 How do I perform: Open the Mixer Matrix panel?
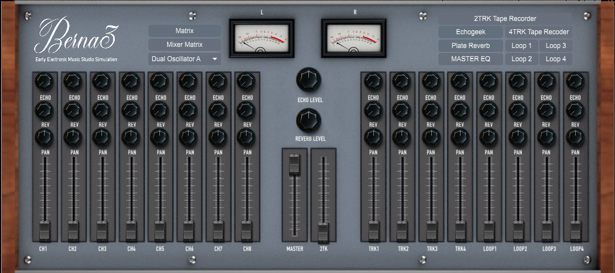(185, 45)
